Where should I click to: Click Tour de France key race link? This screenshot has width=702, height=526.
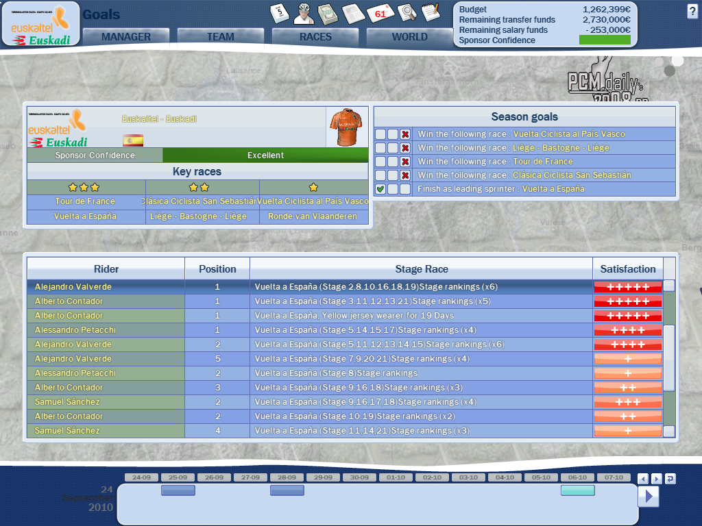coord(86,201)
